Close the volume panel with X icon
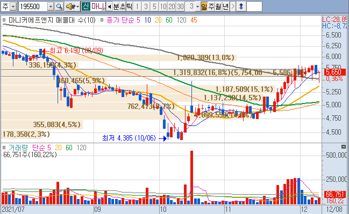Image resolution: width=349 pixels, height=214 pixels. click(x=344, y=146)
